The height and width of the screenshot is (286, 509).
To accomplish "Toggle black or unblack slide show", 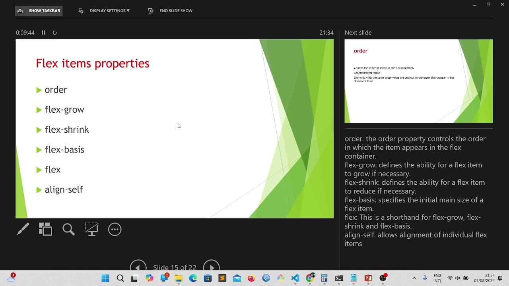I will [x=91, y=229].
